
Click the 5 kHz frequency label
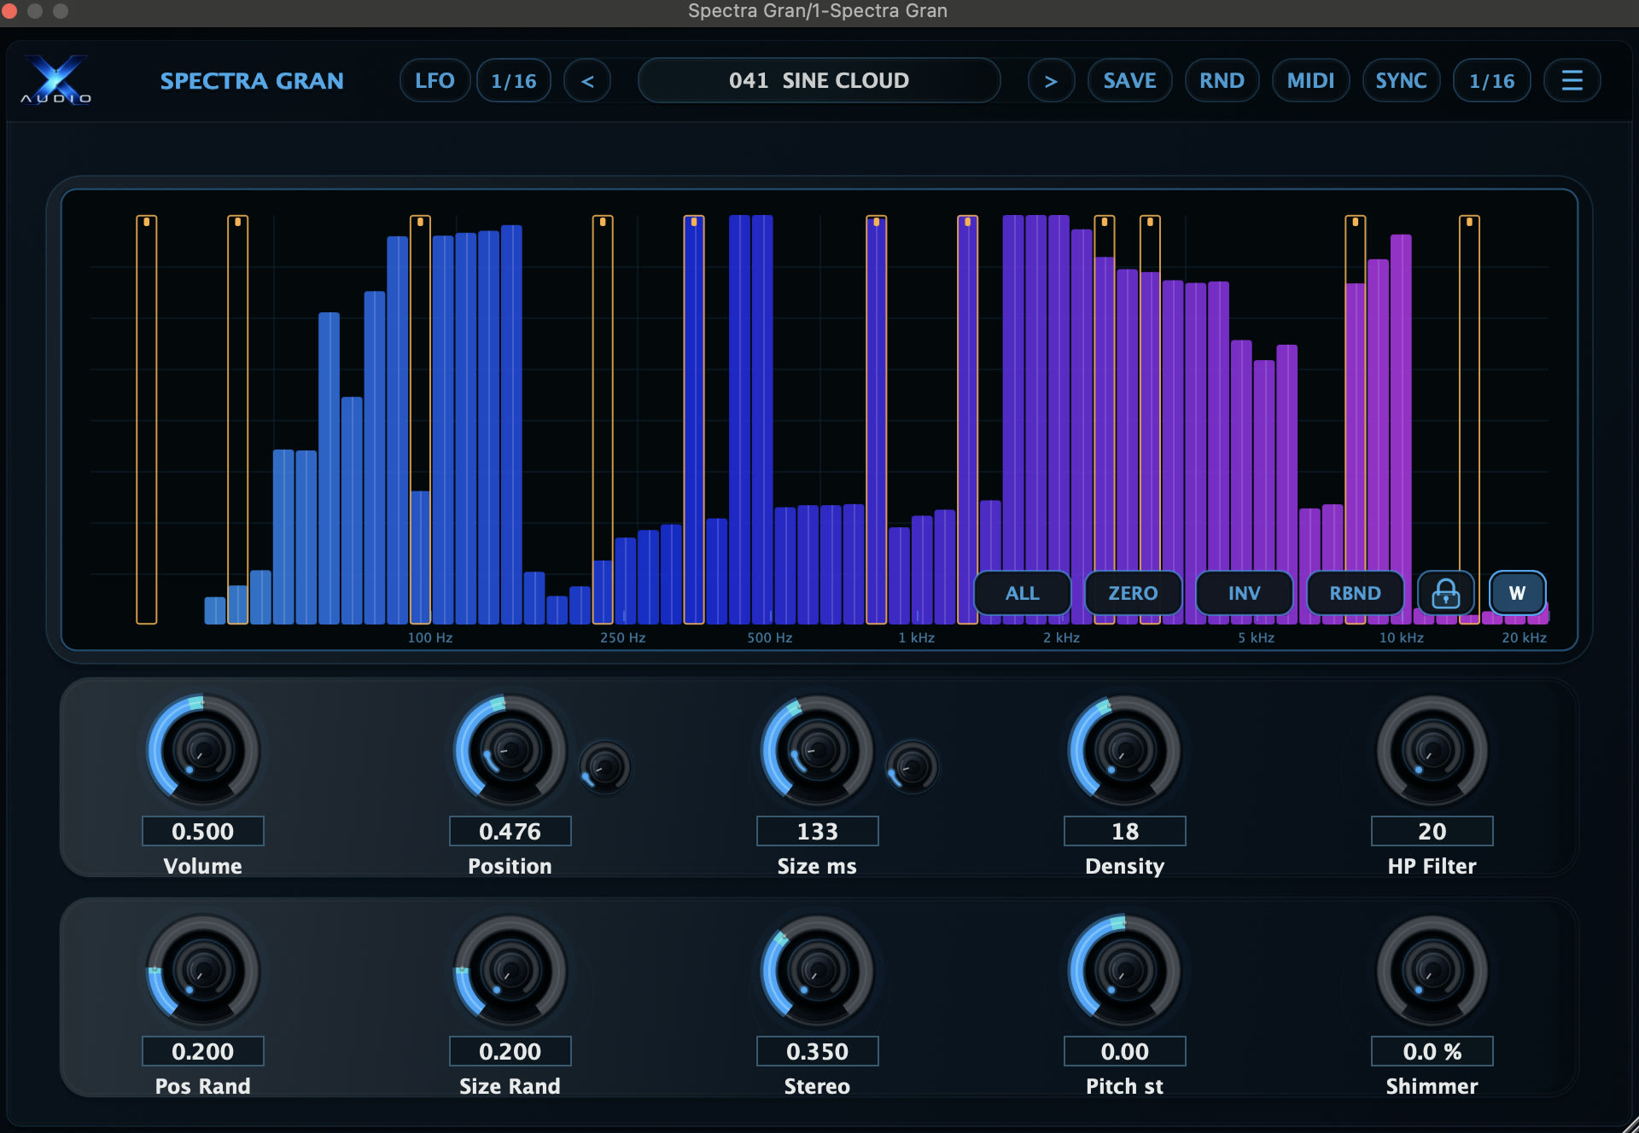point(1257,637)
